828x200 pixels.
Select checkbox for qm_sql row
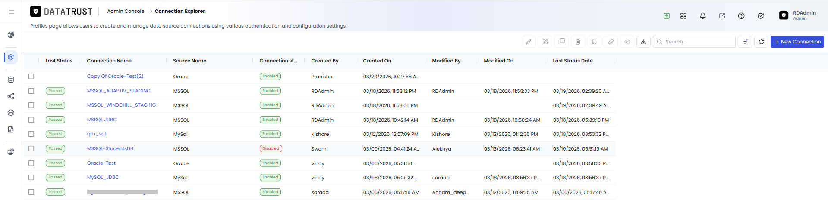point(31,134)
